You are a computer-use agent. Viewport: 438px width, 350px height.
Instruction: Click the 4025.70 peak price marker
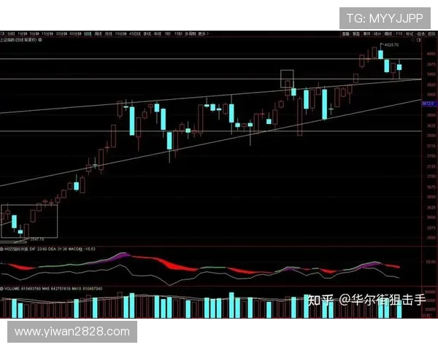tap(391, 45)
